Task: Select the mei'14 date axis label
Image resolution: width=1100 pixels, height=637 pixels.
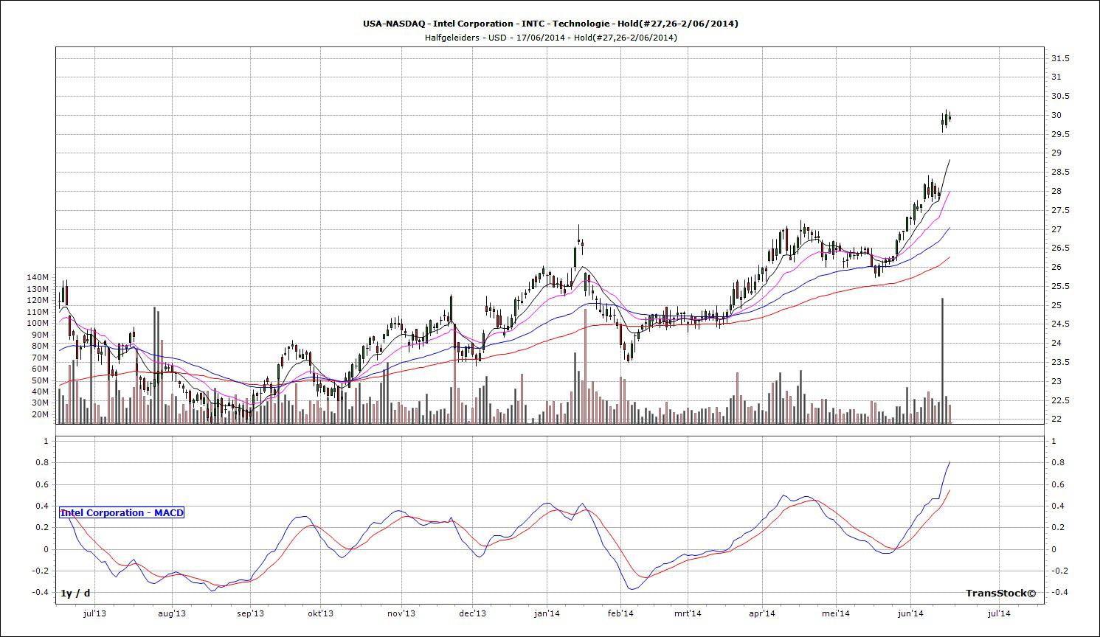Action: click(836, 613)
